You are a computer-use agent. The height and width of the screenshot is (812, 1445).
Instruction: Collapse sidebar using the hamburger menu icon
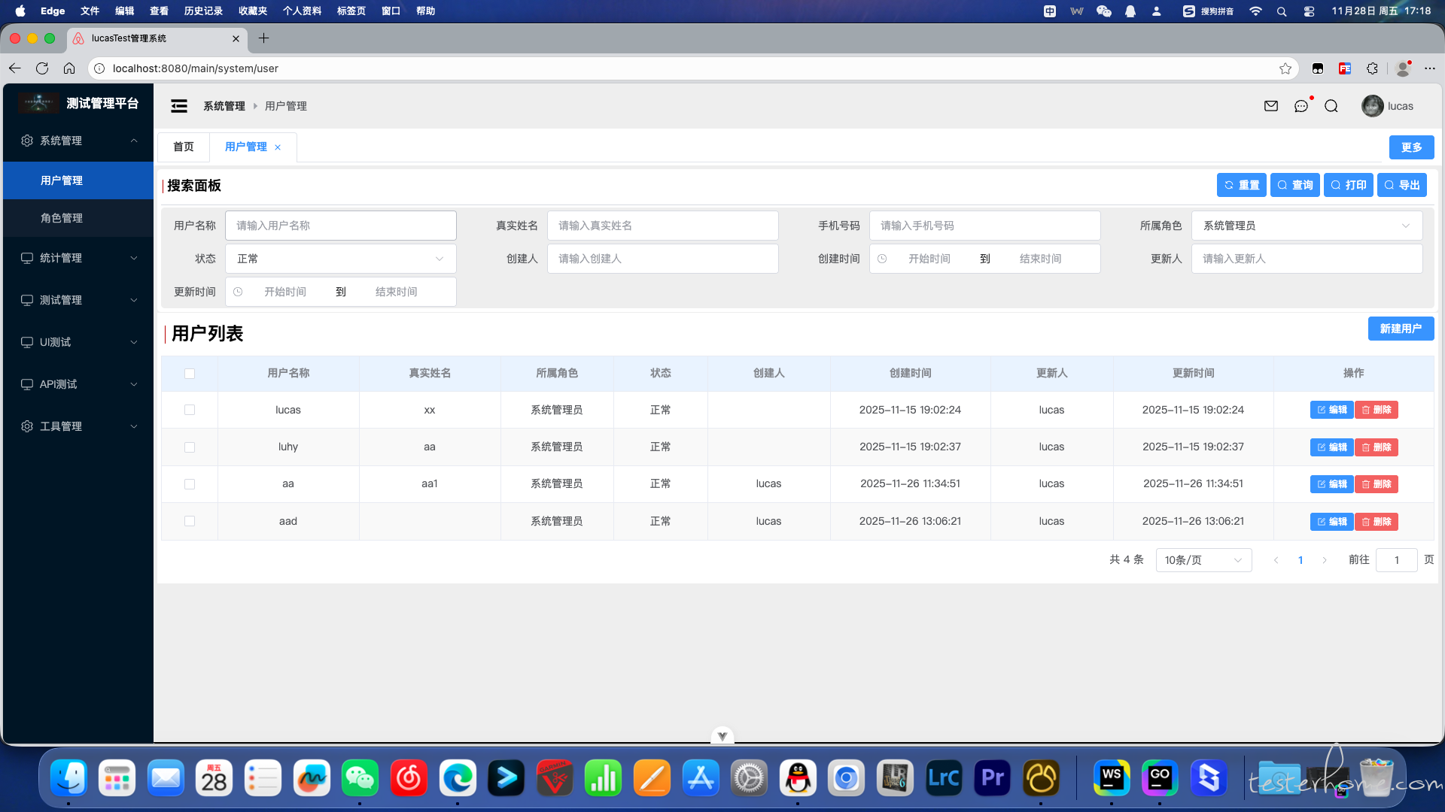(x=179, y=106)
